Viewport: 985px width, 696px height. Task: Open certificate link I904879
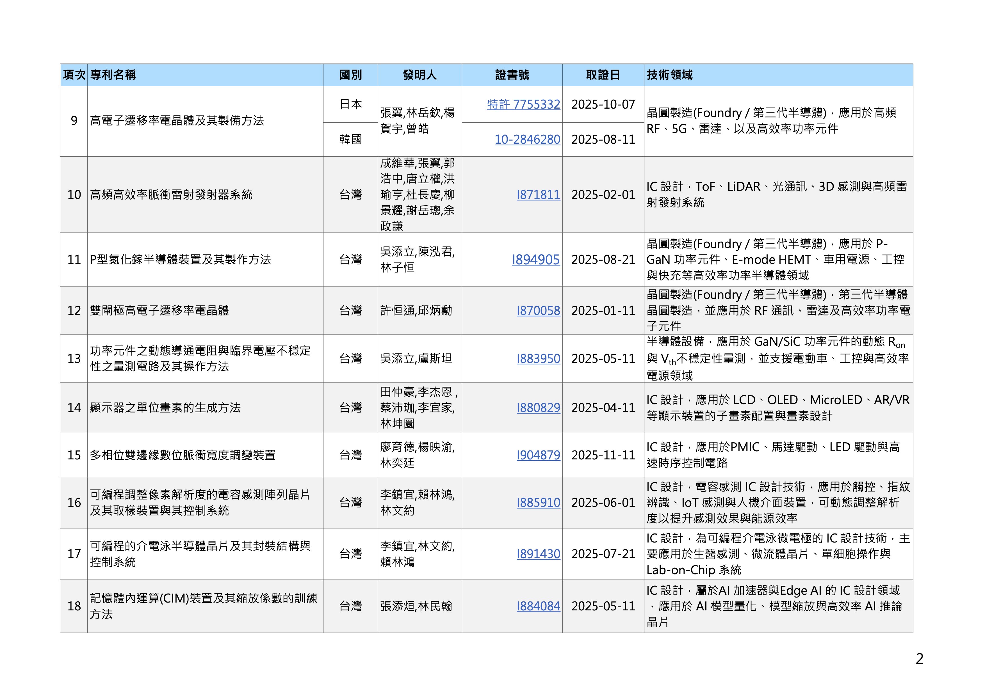pos(538,455)
